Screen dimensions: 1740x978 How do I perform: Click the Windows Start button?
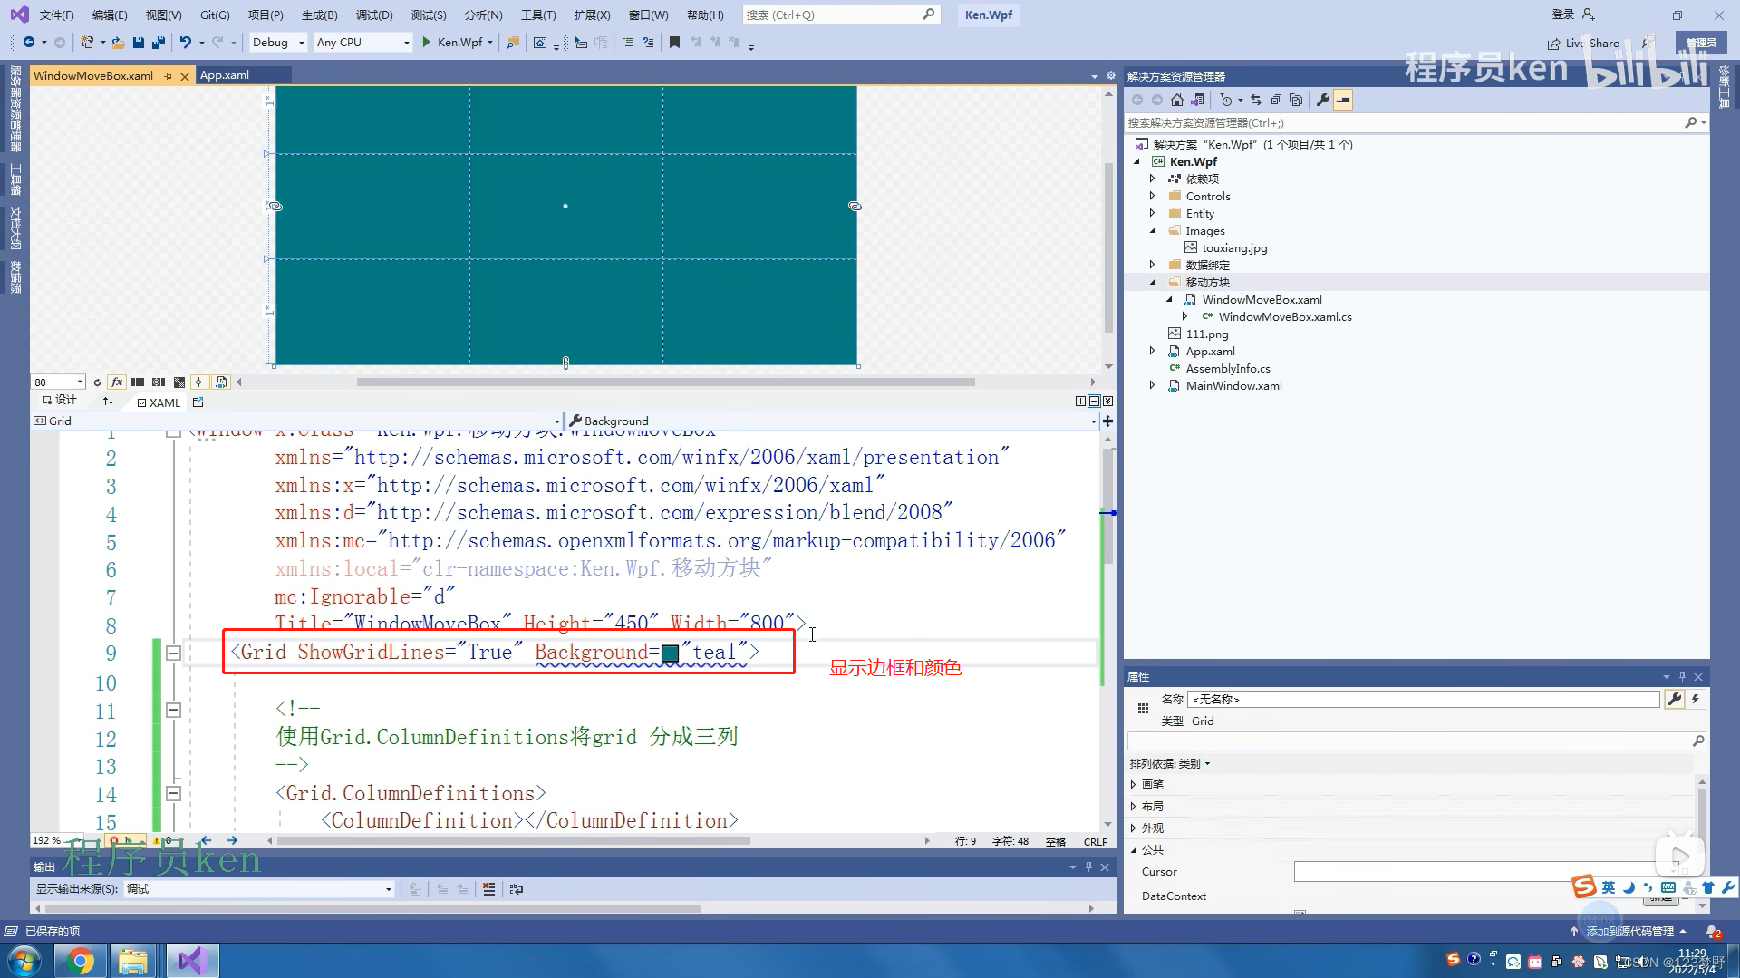[x=24, y=961]
